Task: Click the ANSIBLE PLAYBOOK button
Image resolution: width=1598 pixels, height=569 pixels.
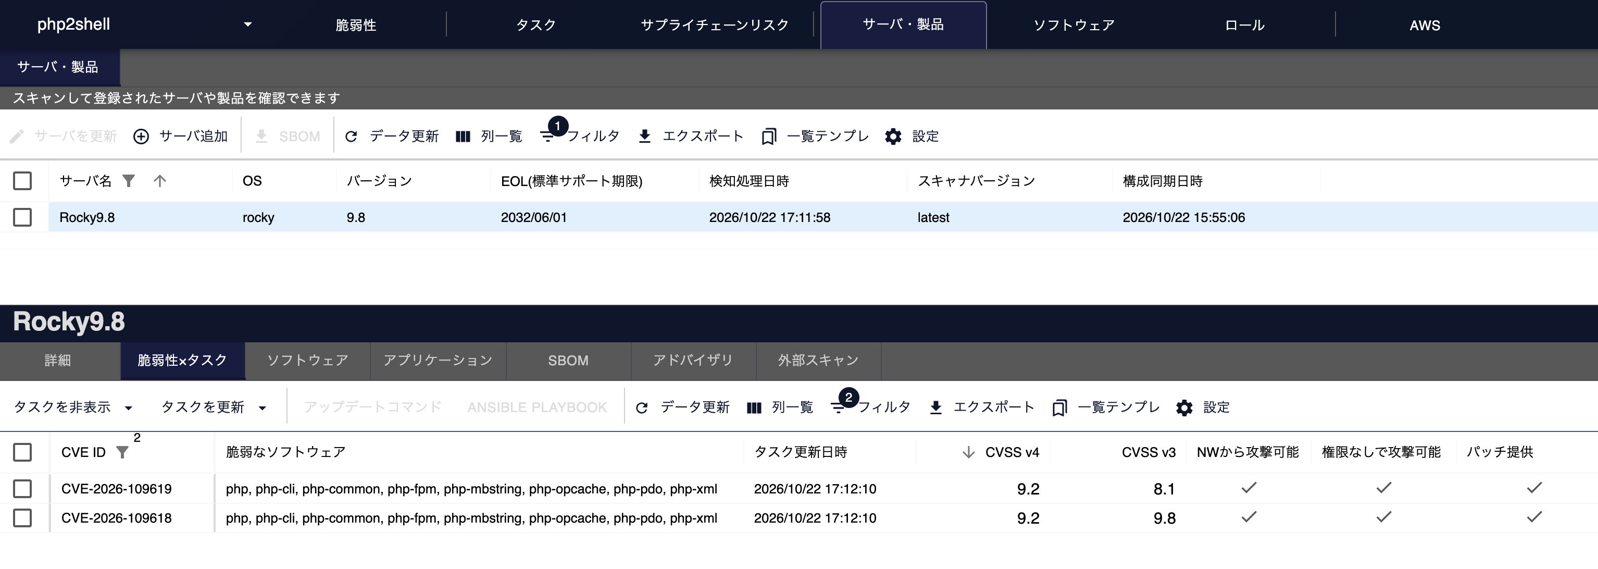Action: point(537,407)
